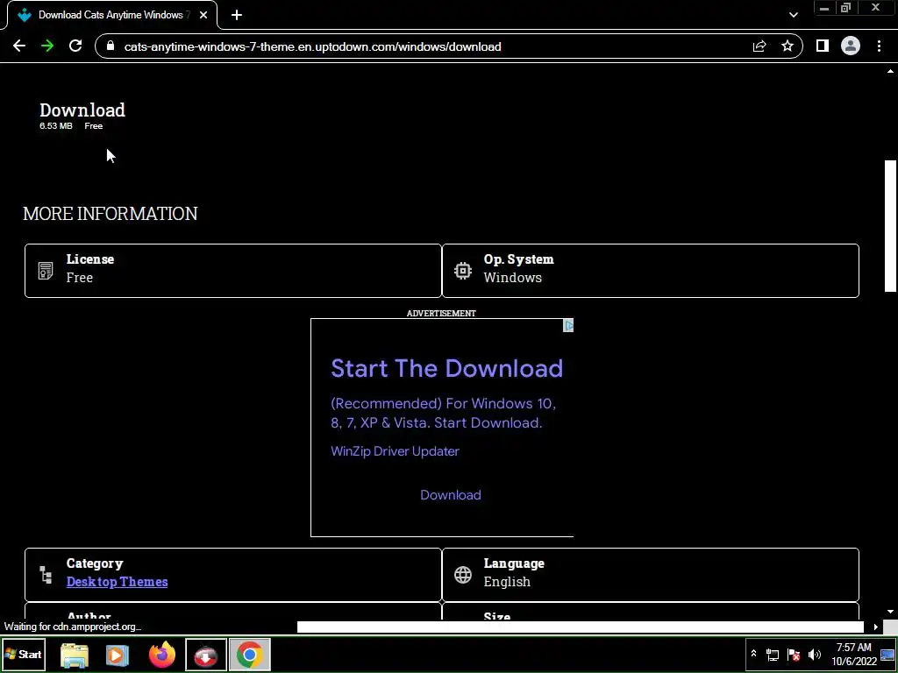Reload the current page
This screenshot has width=898, height=673.
75,46
